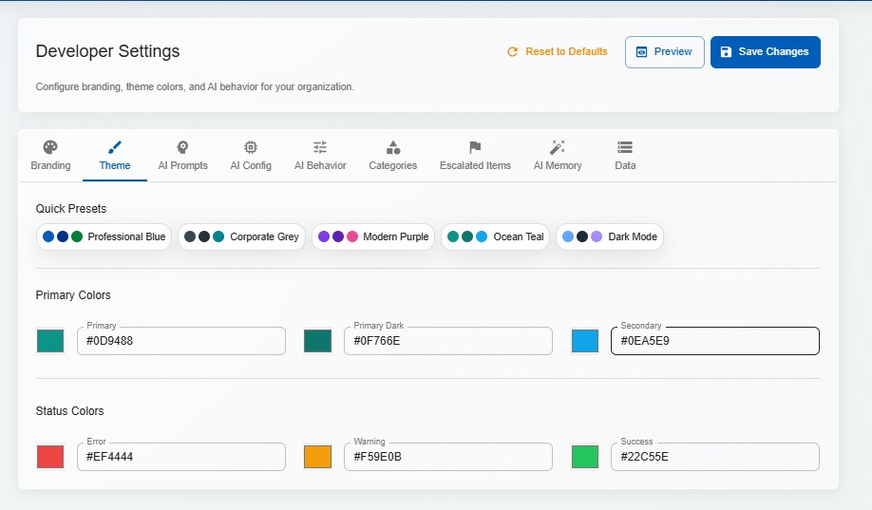This screenshot has width=872, height=510.
Task: Select the Theme tab label
Action: (115, 166)
